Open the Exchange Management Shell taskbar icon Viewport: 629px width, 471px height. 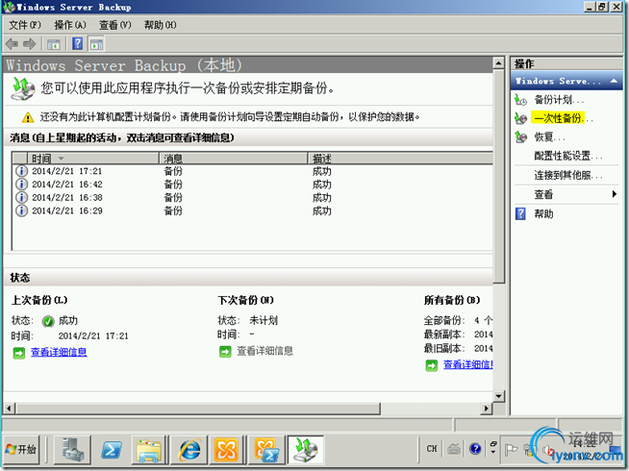(x=265, y=449)
